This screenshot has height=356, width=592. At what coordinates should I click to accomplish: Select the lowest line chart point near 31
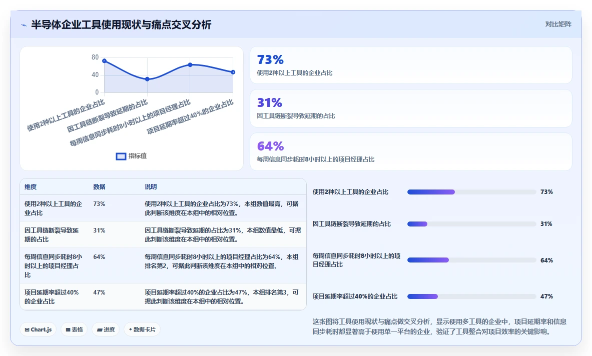[147, 79]
